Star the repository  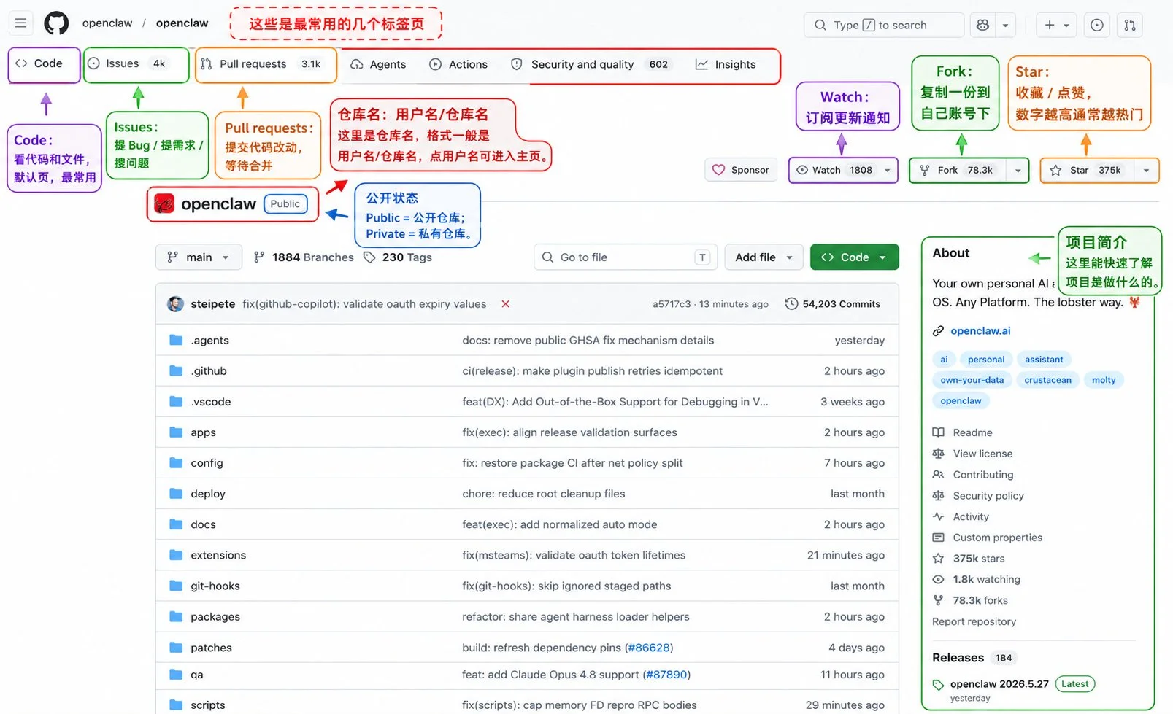pyautogui.click(x=1088, y=170)
